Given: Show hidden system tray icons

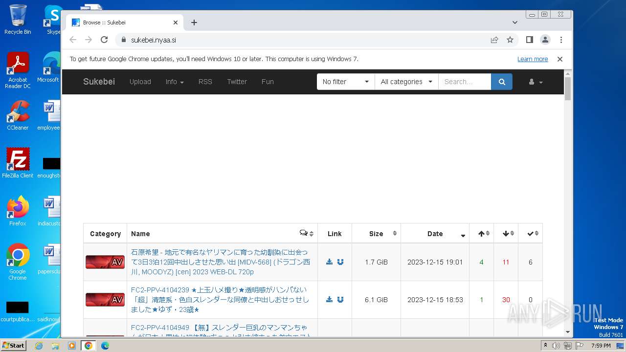Looking at the screenshot, I should click(545, 346).
